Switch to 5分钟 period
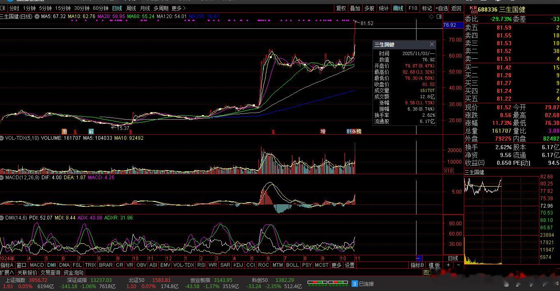Screen dimensions: 560x291 (x=45, y=8)
